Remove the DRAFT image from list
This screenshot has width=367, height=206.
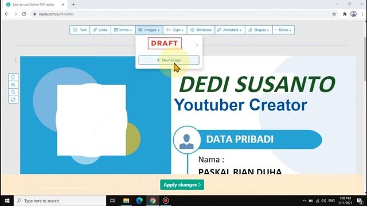coord(197,45)
